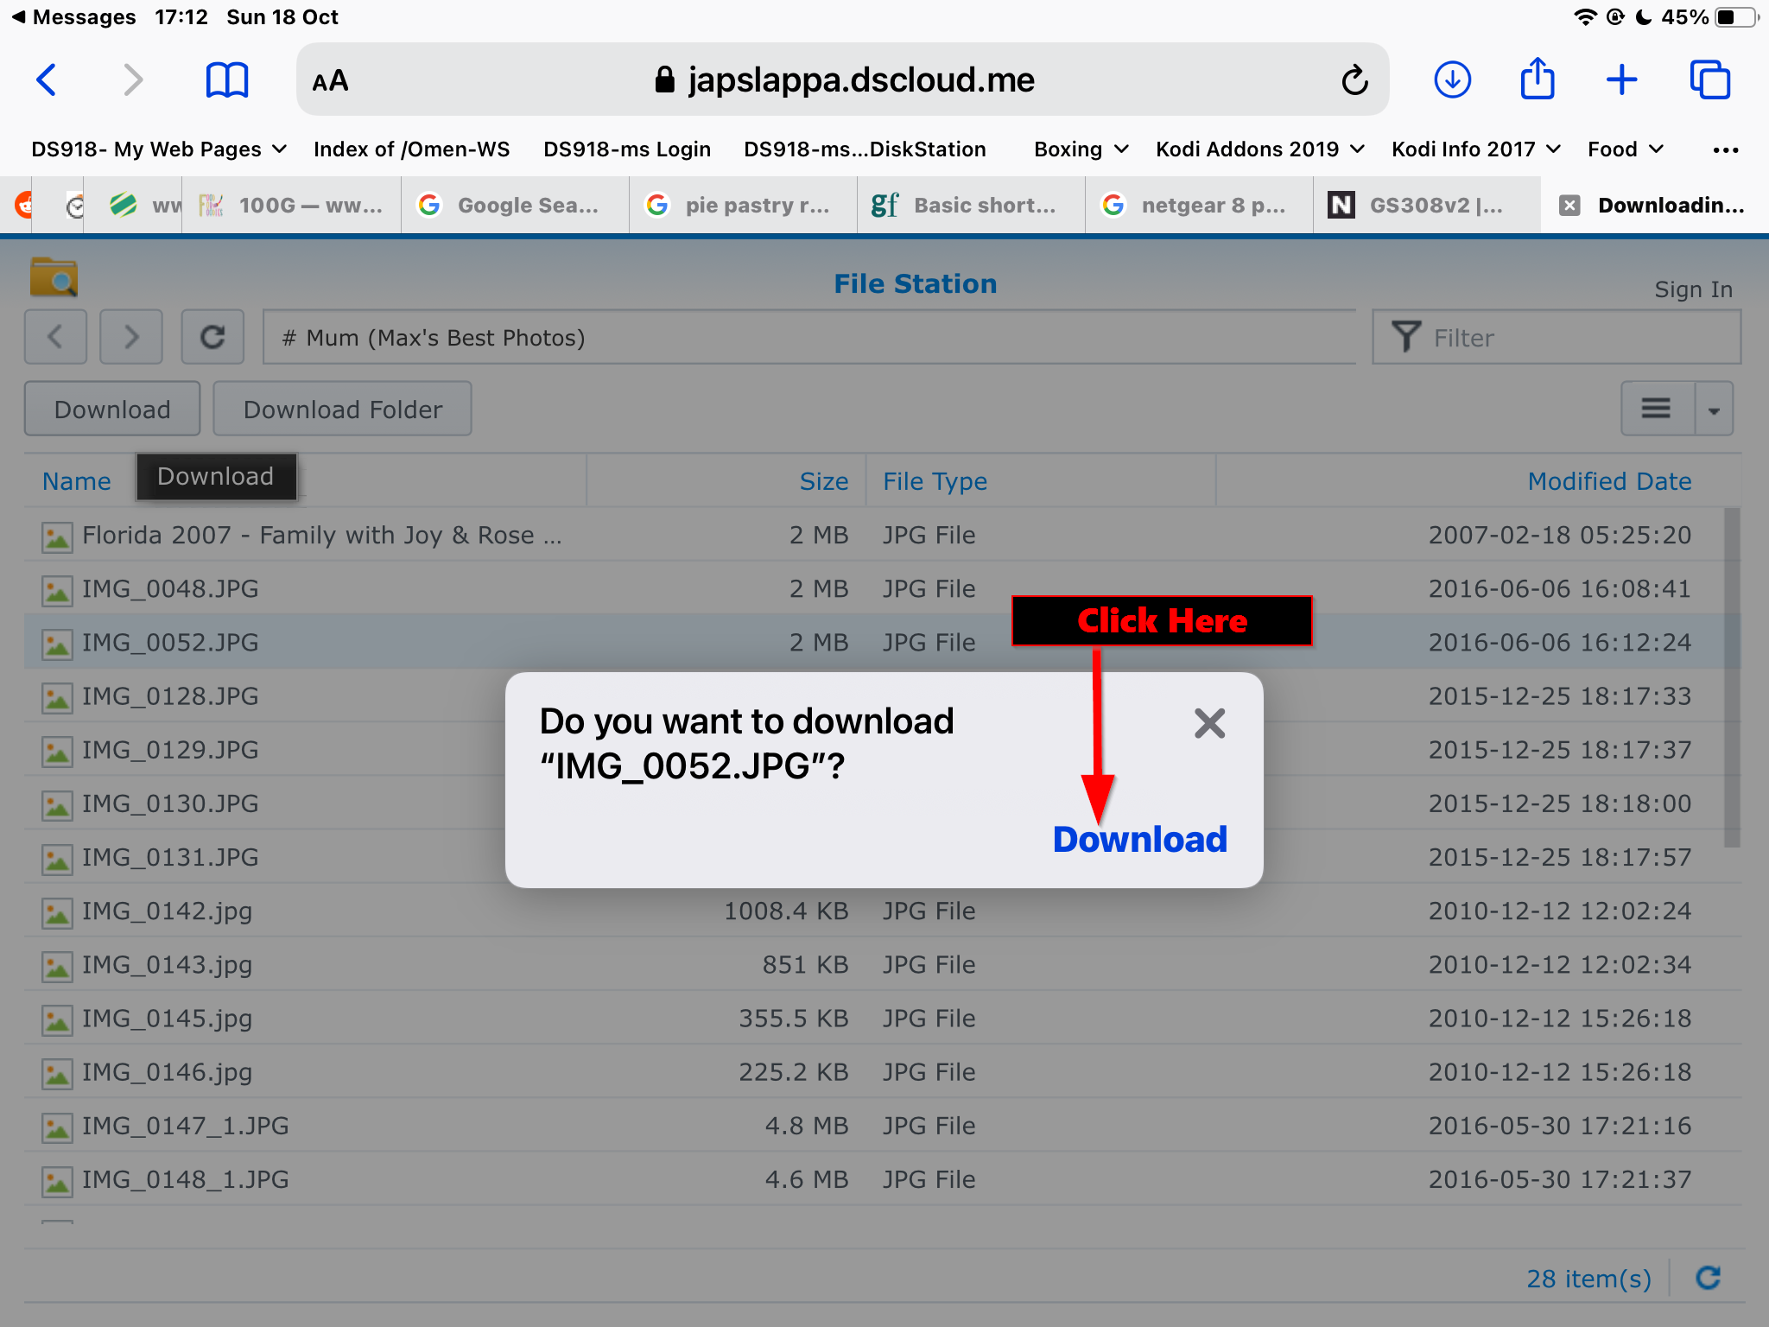
Task: Expand Kodi Addons 2019 bookmark folder
Action: point(1260,149)
